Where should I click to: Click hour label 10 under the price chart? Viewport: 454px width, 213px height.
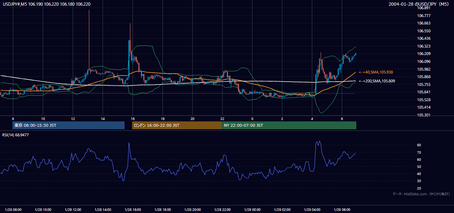(43, 119)
